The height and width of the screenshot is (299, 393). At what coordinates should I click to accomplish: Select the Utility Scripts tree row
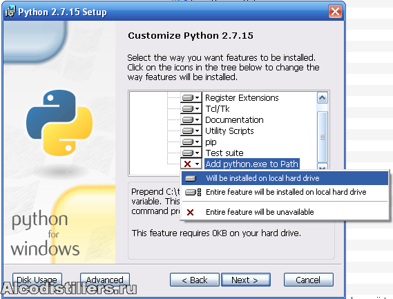[x=229, y=131]
